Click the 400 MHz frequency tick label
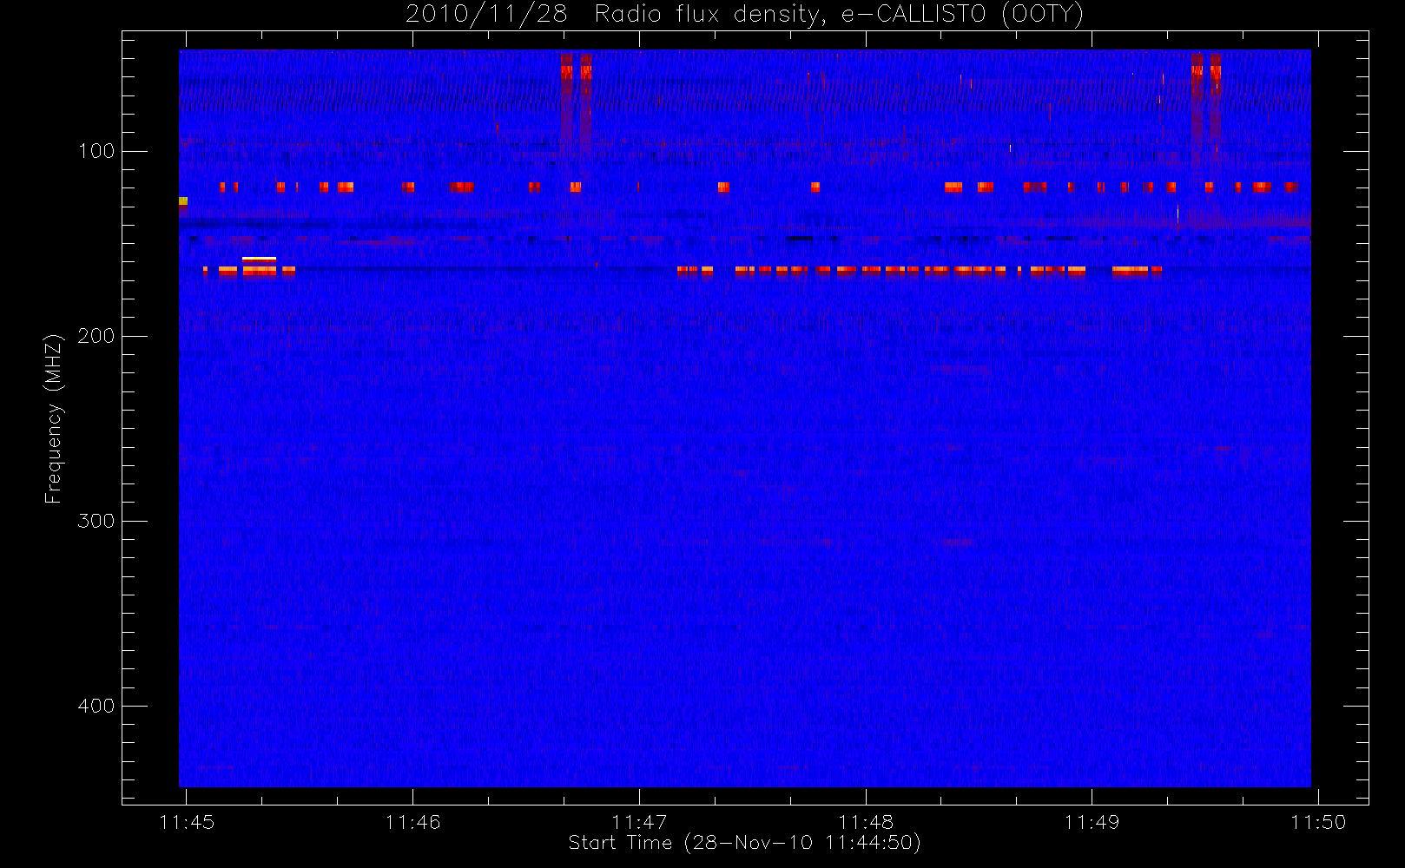This screenshot has width=1405, height=868. click(x=96, y=706)
